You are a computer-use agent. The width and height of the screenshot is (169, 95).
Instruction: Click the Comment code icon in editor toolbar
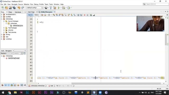[x=91, y=15]
